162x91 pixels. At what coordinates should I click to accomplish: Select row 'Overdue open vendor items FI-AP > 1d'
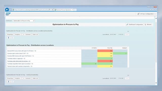[x=44, y=53]
